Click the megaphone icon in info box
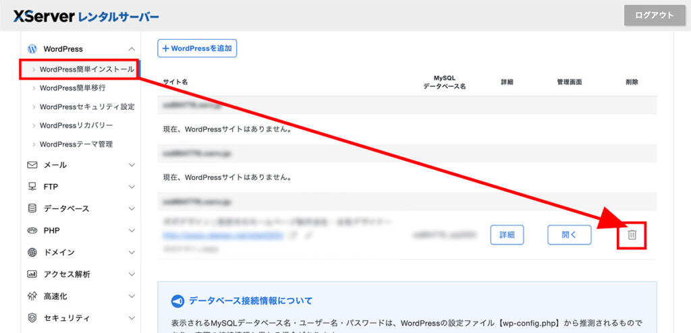The width and height of the screenshot is (691, 333). [177, 301]
